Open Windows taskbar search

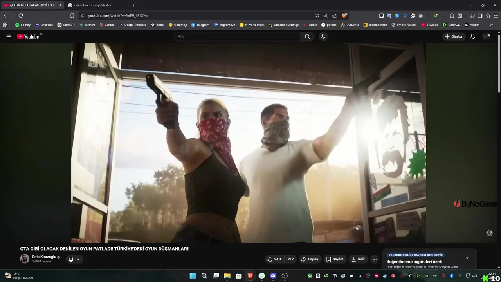[x=204, y=276]
